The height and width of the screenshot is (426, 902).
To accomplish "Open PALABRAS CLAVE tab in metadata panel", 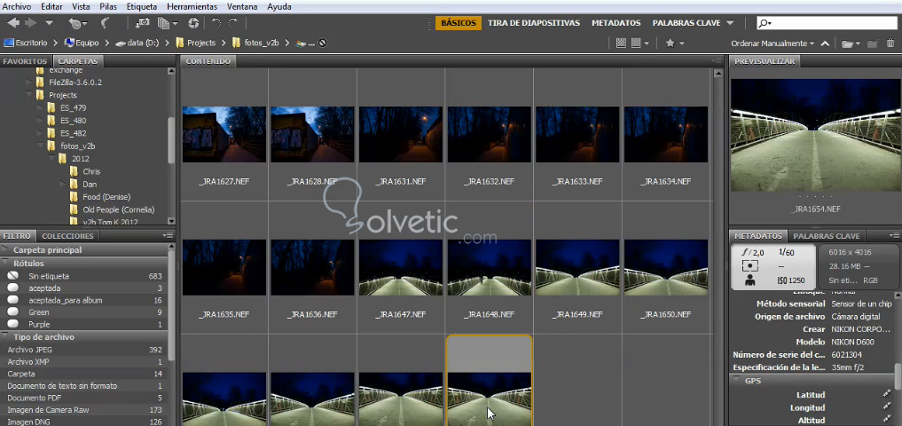I will 827,235.
